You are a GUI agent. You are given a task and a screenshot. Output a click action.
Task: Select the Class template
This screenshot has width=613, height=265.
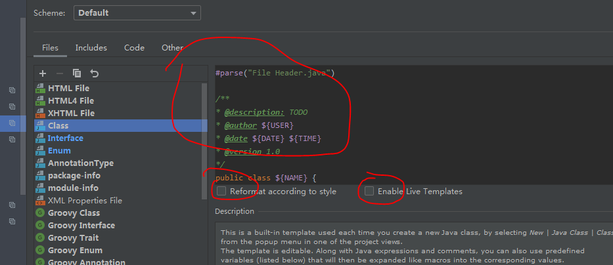tap(121, 126)
